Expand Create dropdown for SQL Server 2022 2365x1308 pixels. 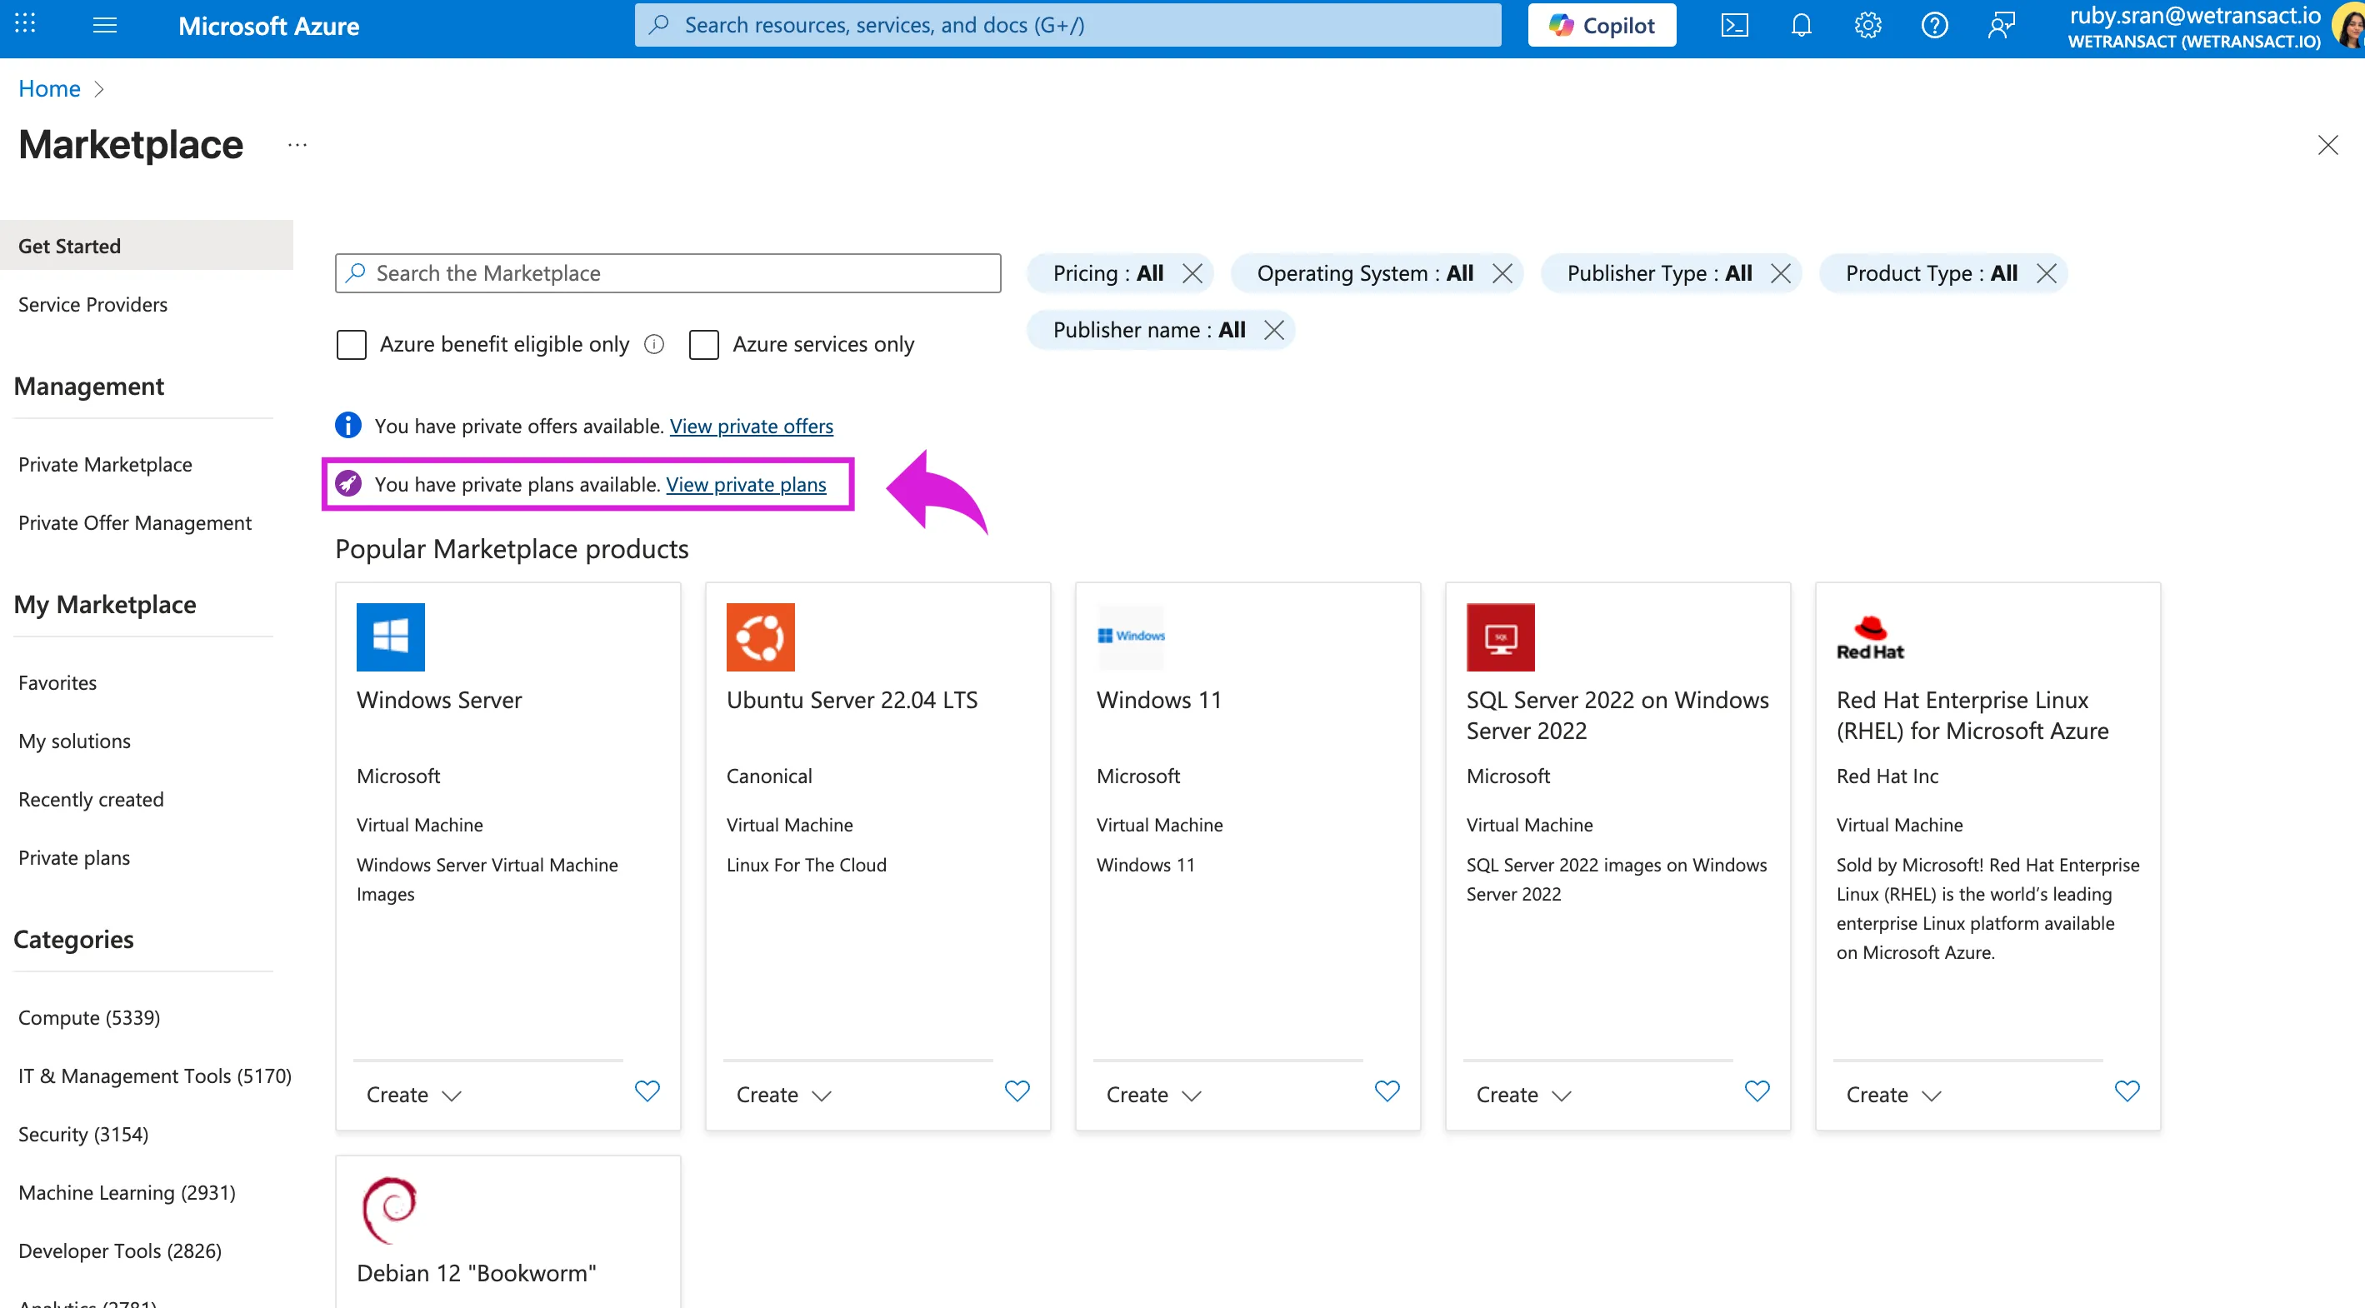tap(1523, 1095)
